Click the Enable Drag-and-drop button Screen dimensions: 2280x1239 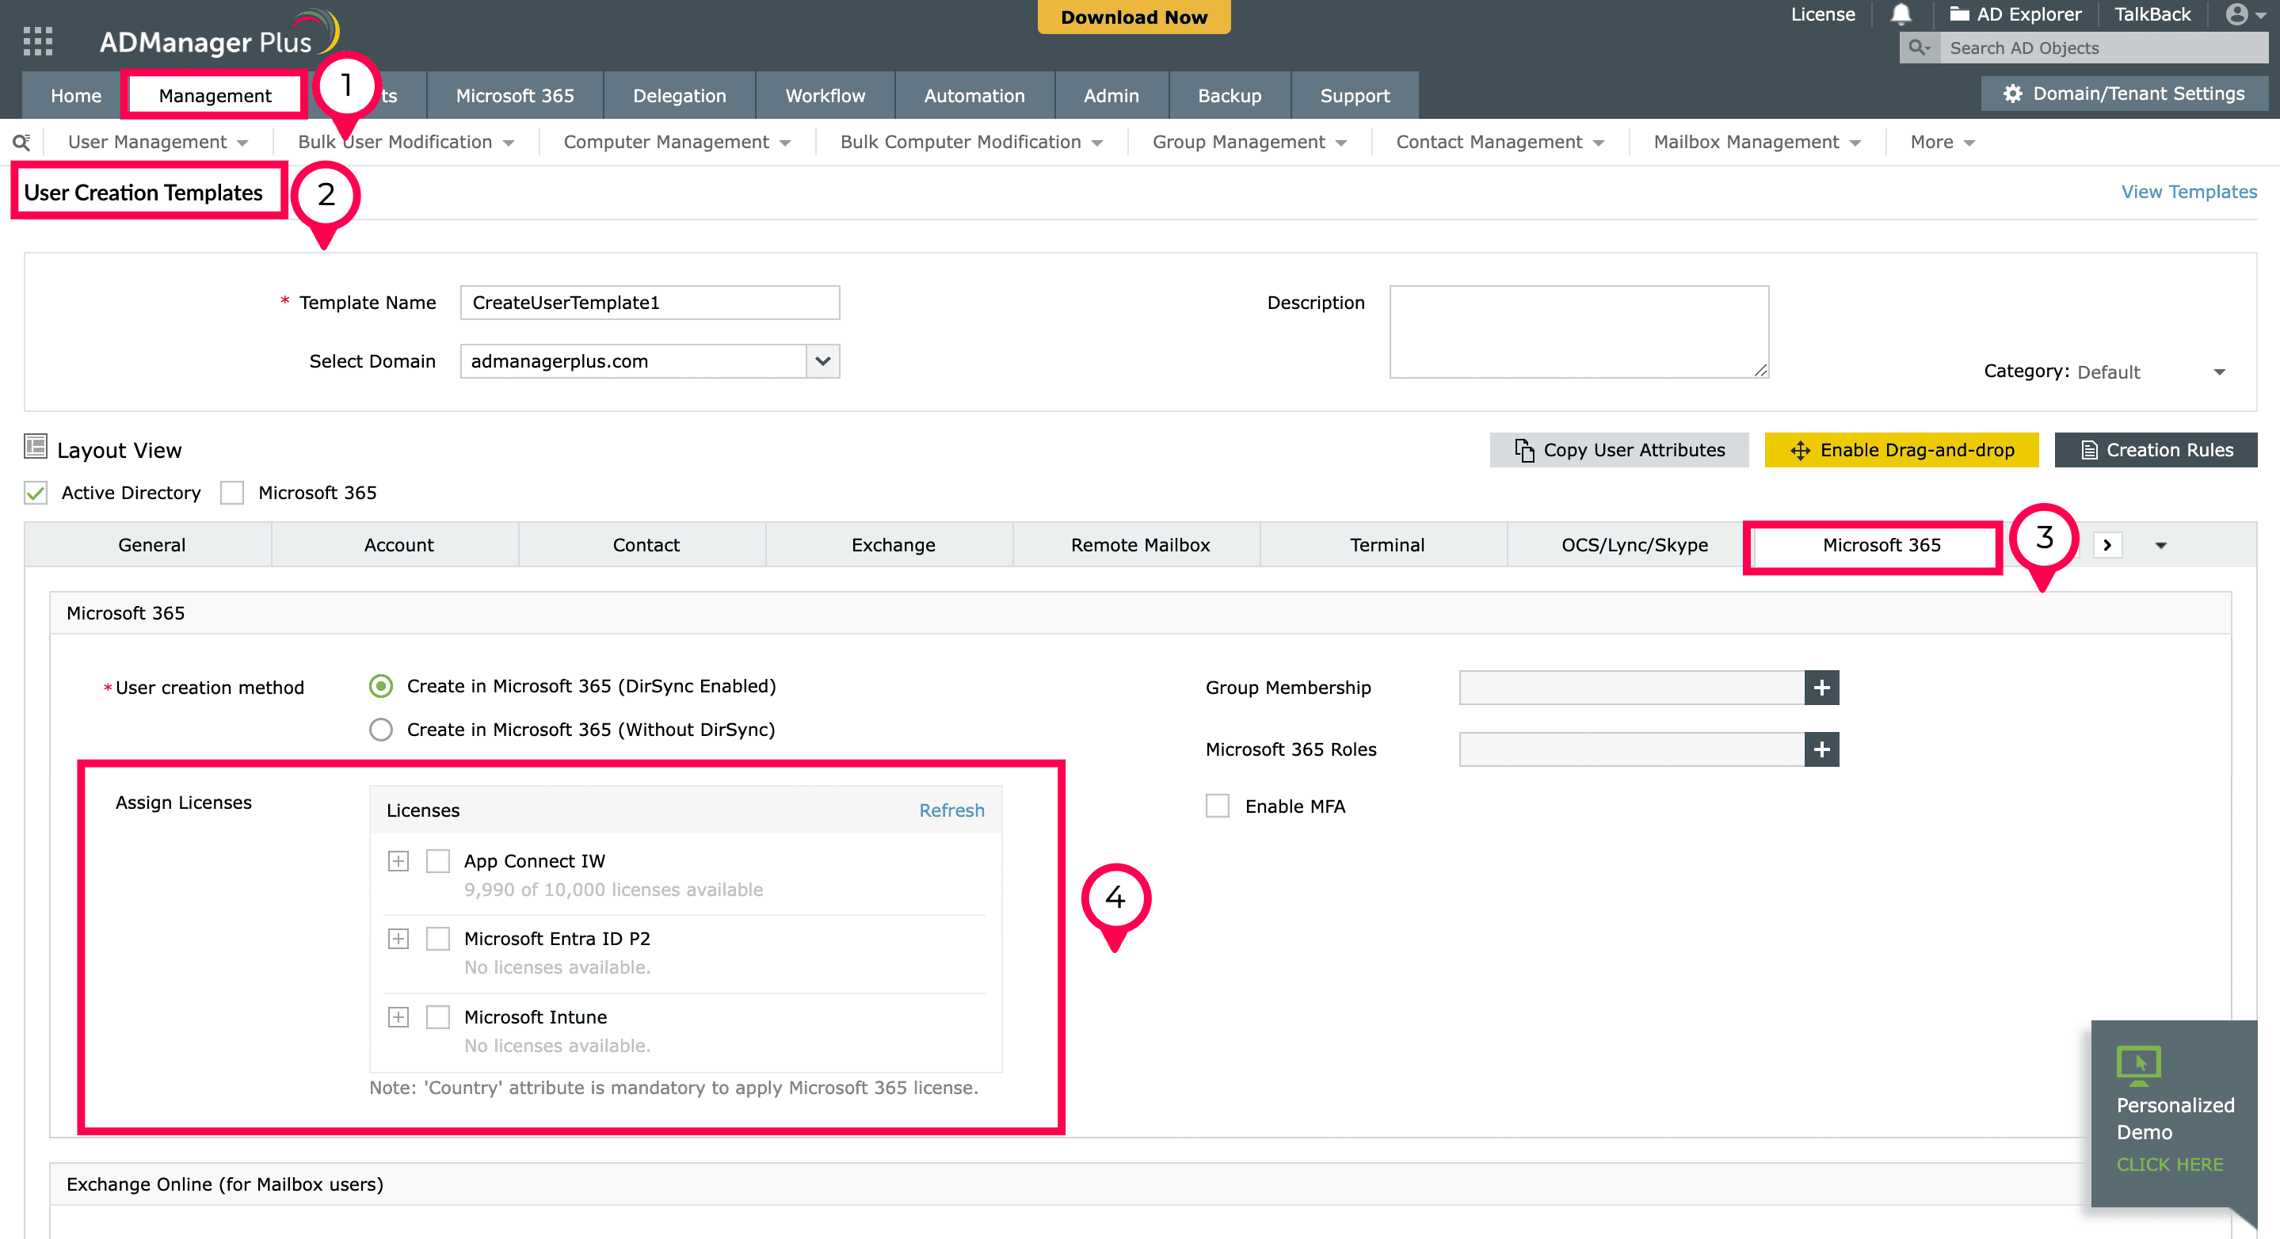1901,450
